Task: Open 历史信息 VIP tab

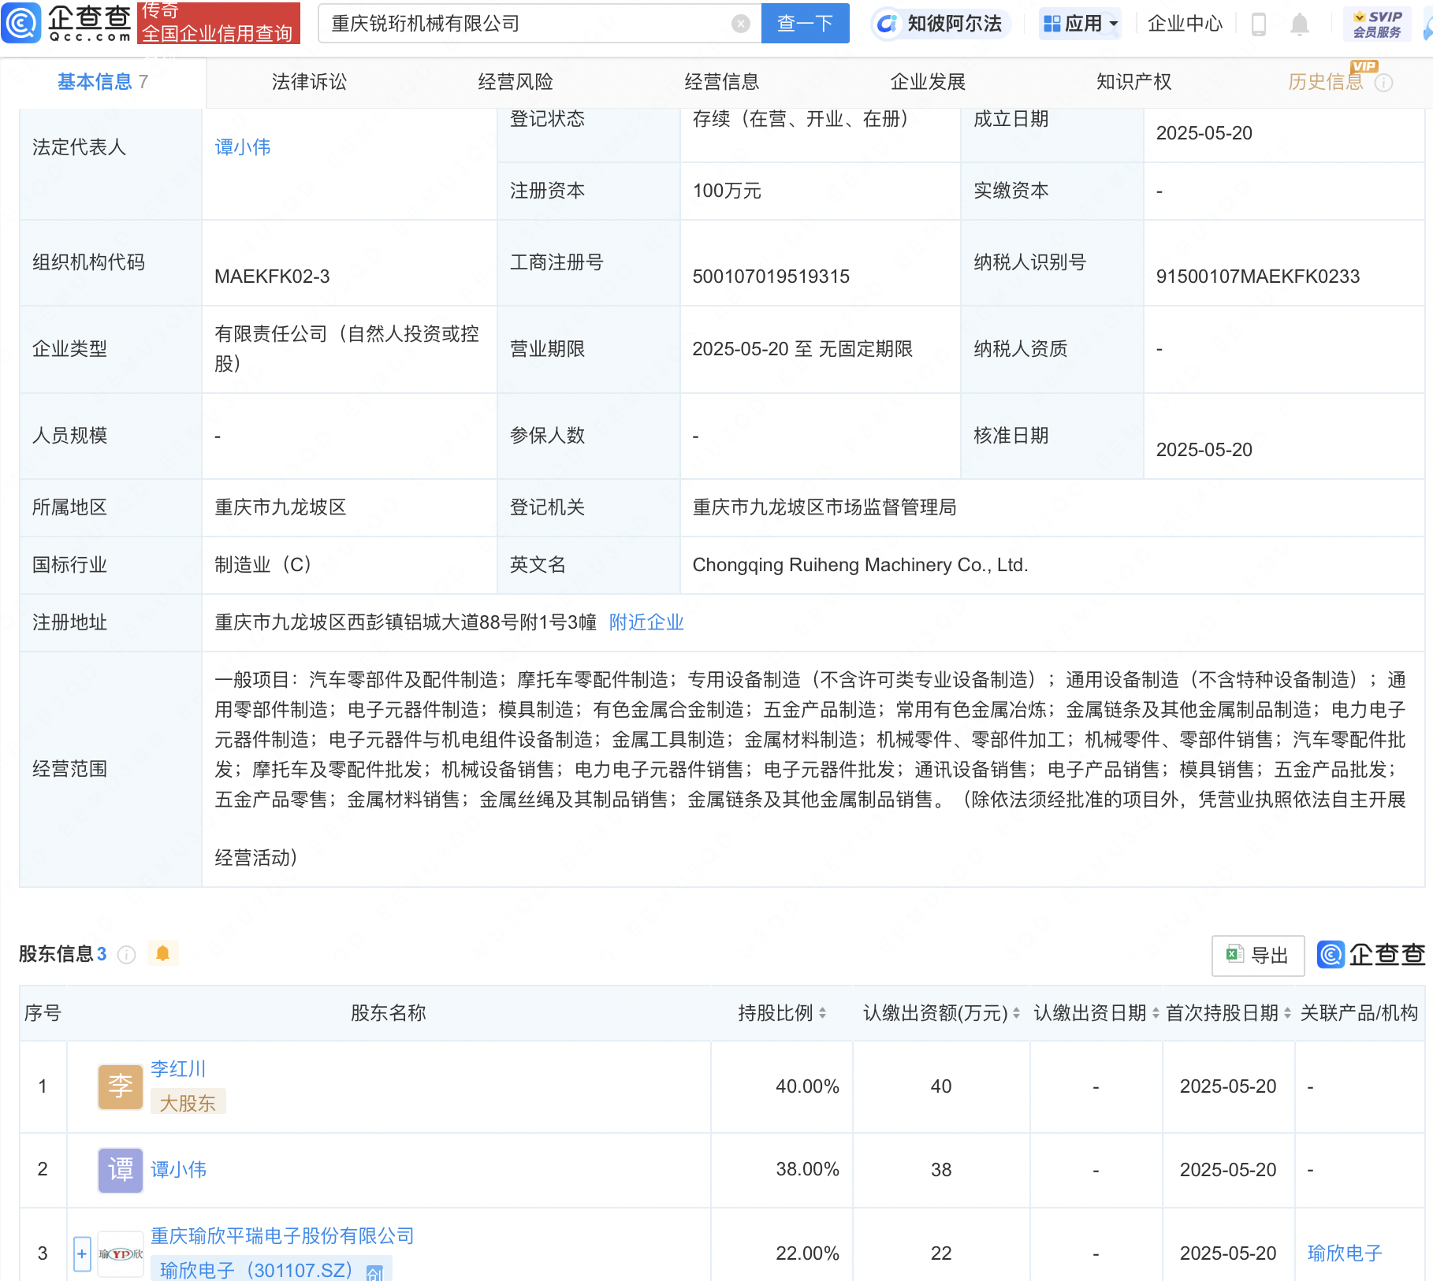Action: pos(1326,82)
